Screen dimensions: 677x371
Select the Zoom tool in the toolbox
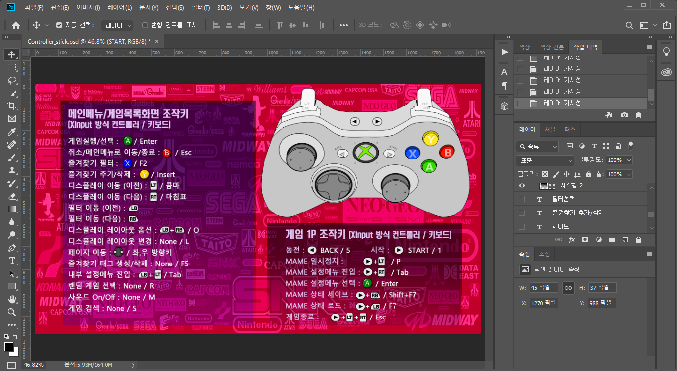click(11, 312)
